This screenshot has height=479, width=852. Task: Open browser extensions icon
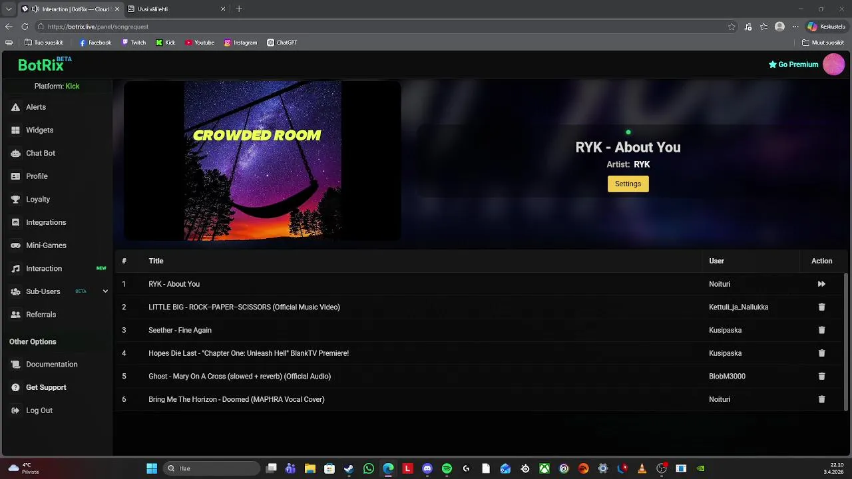(x=748, y=27)
